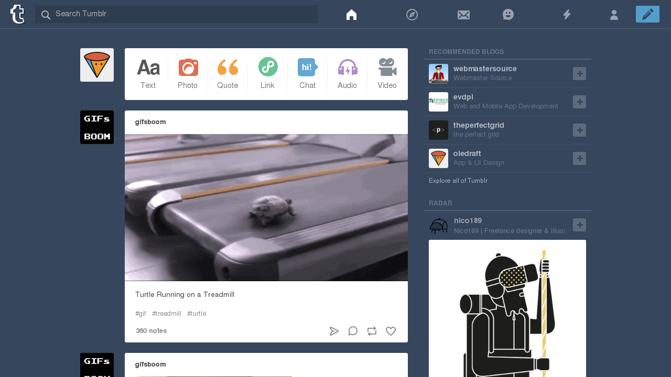Viewport: 671px width, 377px height.
Task: Follow webmastersource with plus button
Action: (x=579, y=74)
